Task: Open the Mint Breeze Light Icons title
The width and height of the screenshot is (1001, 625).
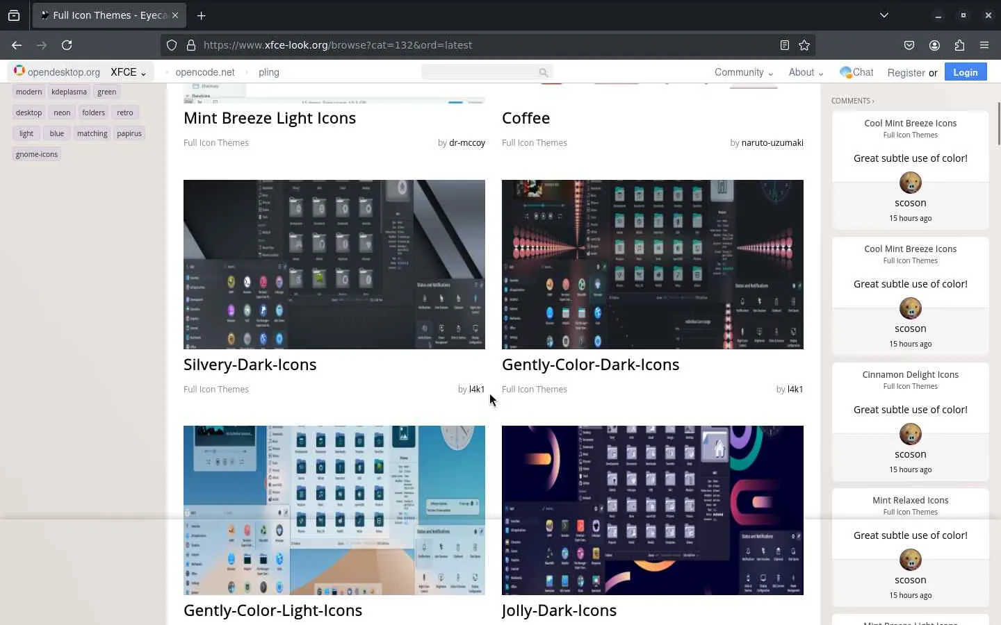Action: click(x=270, y=118)
